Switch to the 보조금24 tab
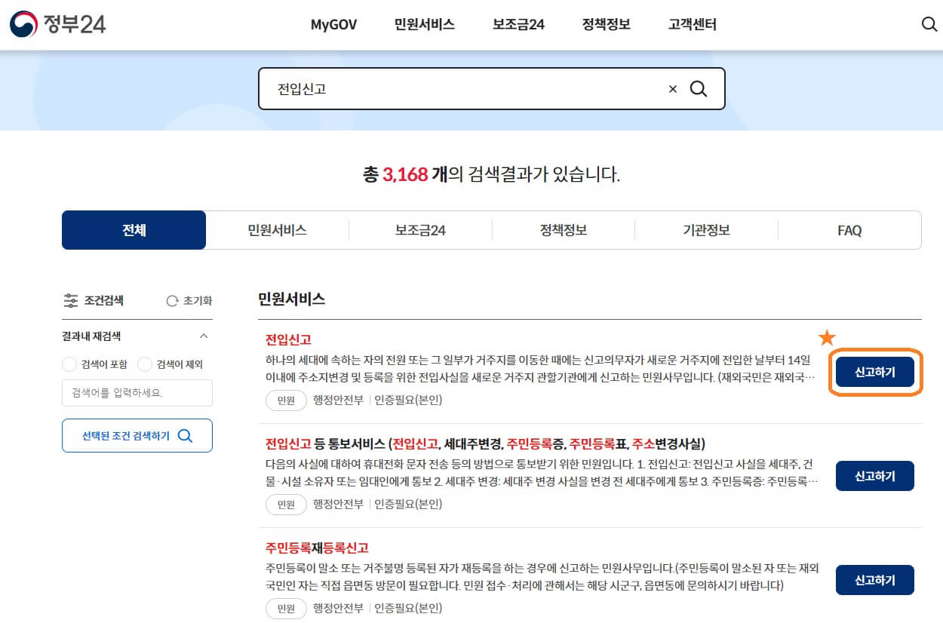The image size is (943, 623). [420, 230]
